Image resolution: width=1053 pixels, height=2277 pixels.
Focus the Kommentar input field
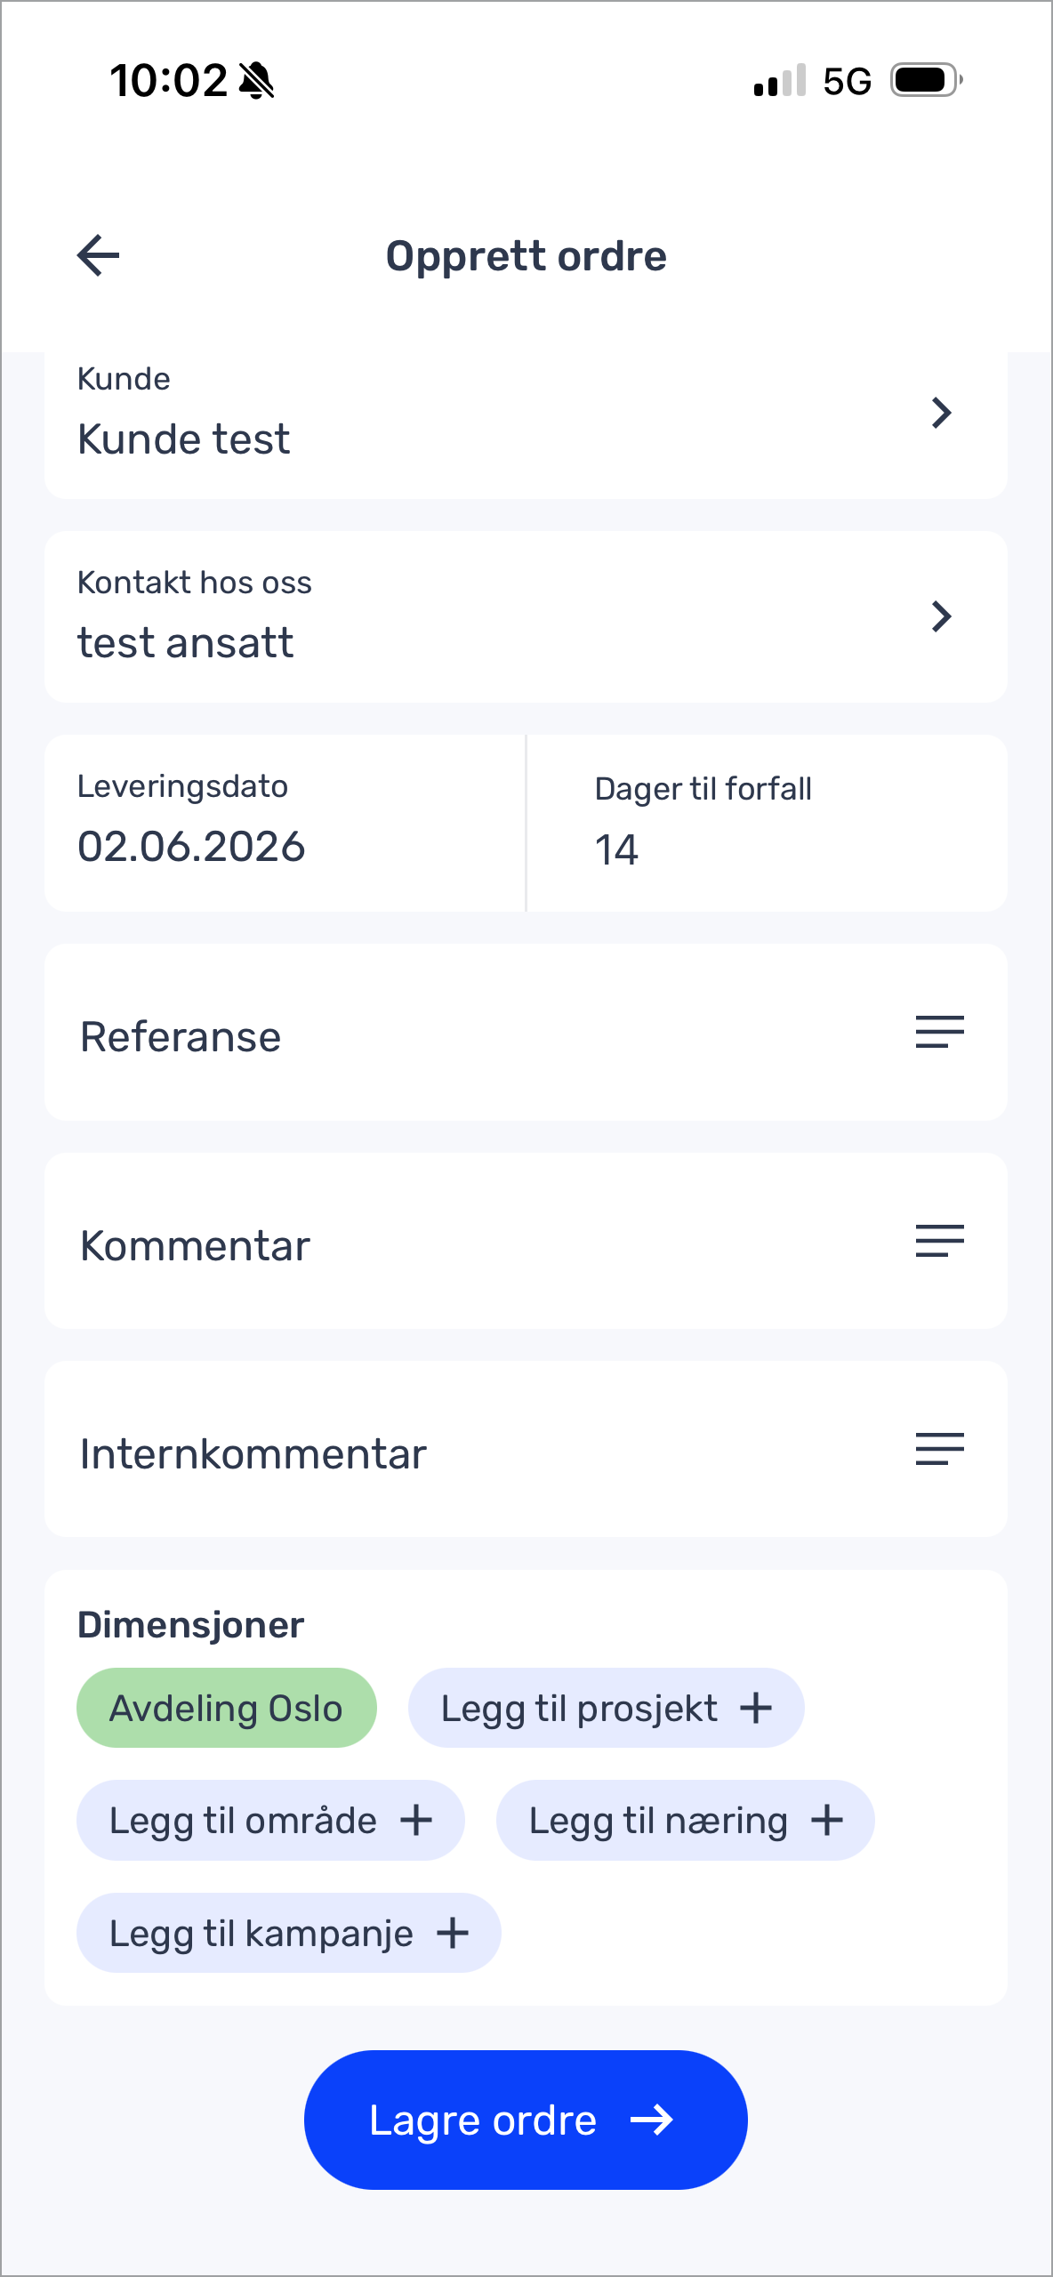(526, 1241)
